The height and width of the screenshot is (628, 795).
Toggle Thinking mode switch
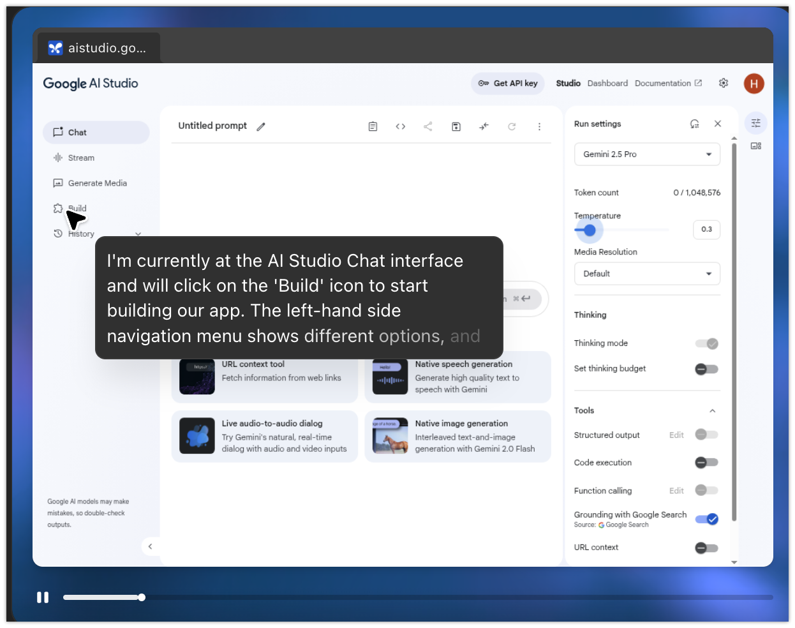click(x=707, y=343)
